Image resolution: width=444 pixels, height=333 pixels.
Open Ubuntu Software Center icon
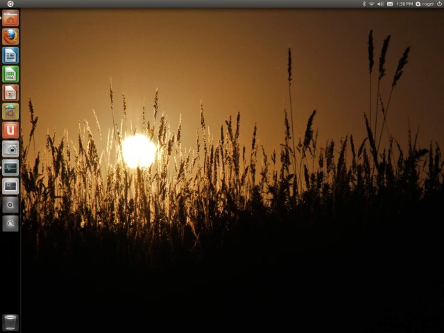tap(10, 111)
